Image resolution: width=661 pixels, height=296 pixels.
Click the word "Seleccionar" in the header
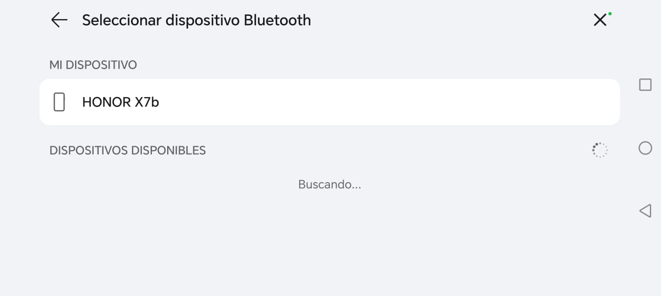[122, 20]
